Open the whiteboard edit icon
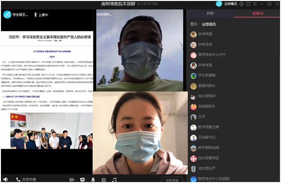 click(103, 179)
